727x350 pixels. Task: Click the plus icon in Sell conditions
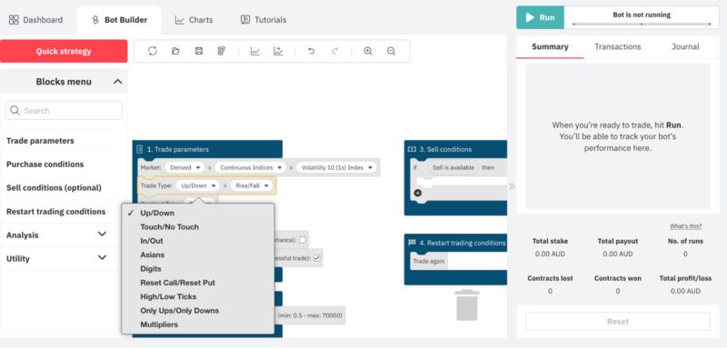click(x=418, y=193)
